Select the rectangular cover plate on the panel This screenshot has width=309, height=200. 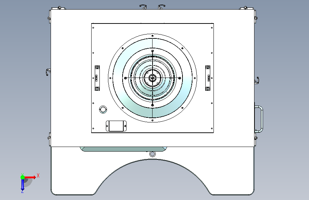pos(116,126)
